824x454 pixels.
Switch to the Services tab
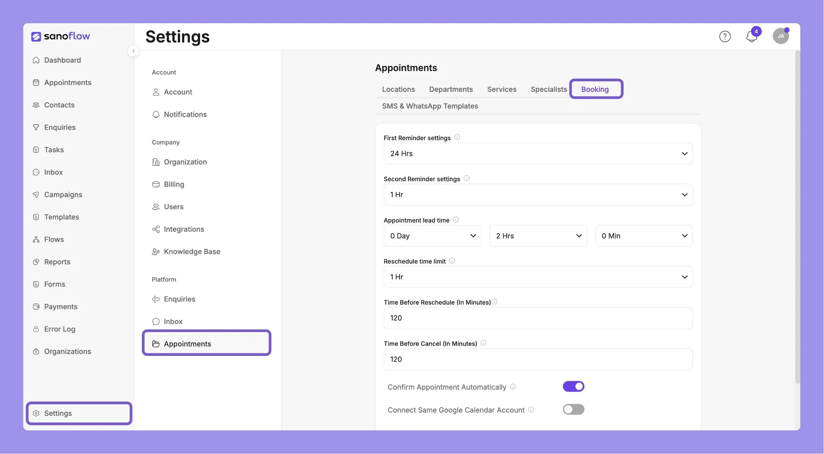(502, 89)
